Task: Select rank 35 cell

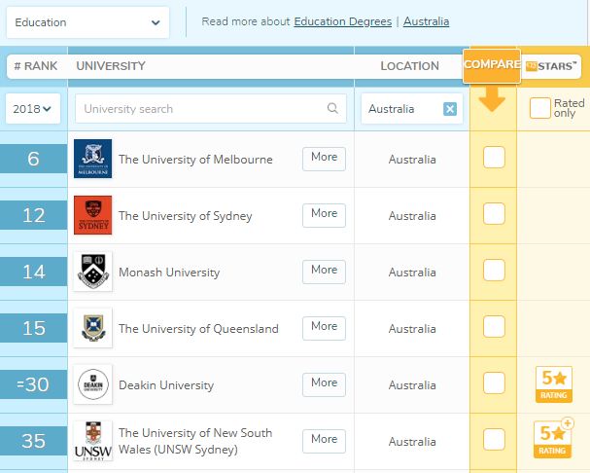Action: (33, 441)
